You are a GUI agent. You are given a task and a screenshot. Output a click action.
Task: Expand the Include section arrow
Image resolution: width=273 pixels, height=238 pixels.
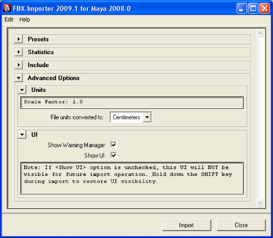click(19, 65)
